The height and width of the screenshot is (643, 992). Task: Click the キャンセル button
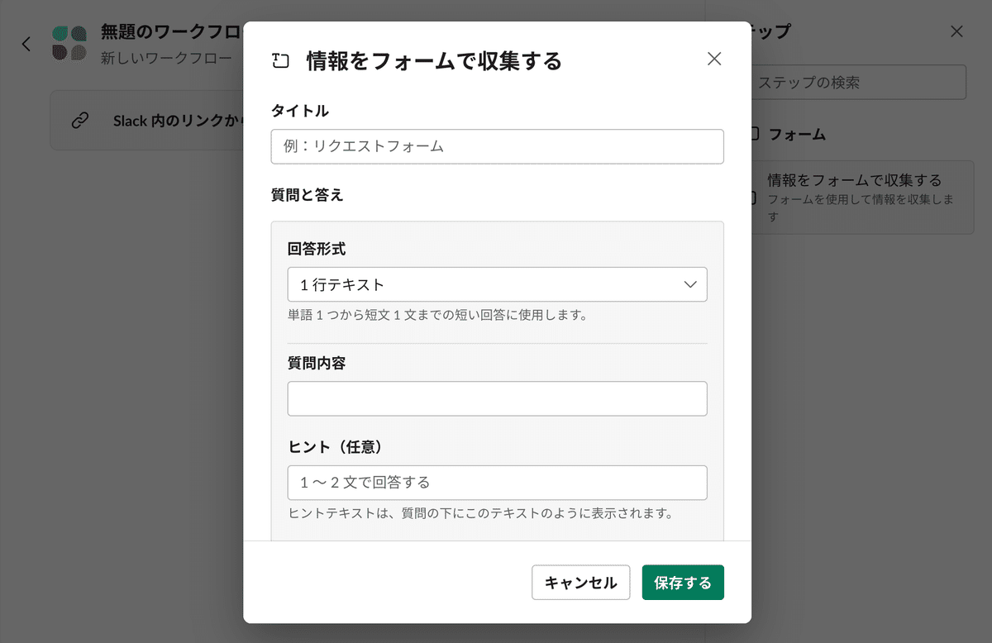pos(580,583)
